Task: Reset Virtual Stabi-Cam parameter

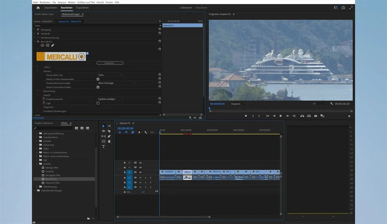Action: tap(160, 75)
